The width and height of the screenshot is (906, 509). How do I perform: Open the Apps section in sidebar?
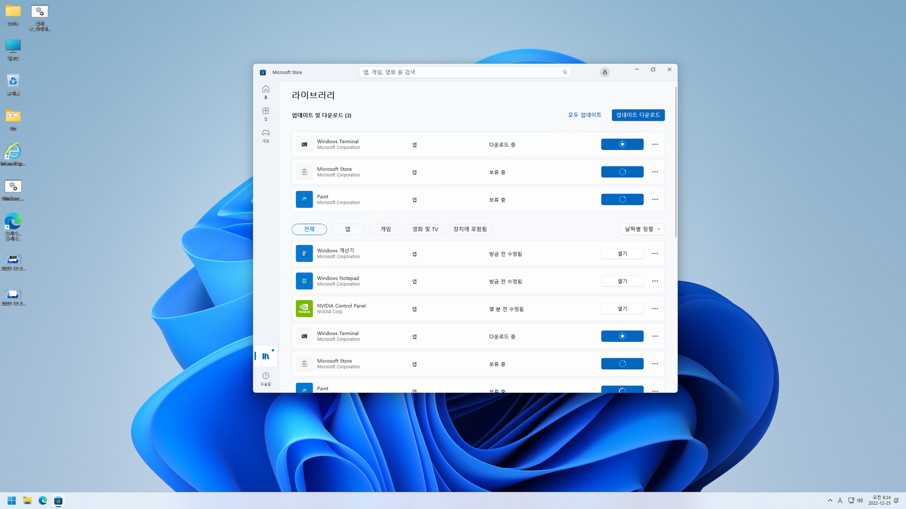pyautogui.click(x=266, y=114)
